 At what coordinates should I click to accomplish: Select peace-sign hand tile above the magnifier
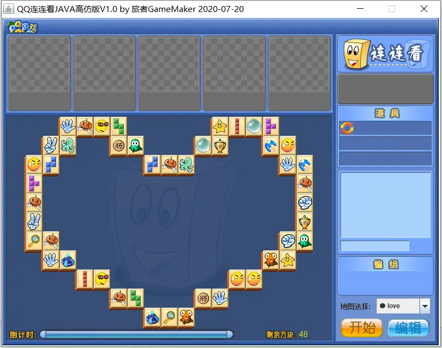tap(34, 222)
